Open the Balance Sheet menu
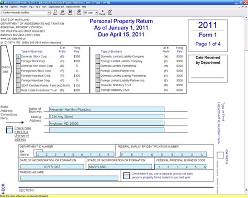Screen dimensions: 248x198 coord(73,7)
